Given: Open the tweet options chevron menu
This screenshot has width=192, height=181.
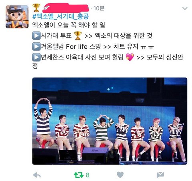Looking at the screenshot, I should coord(185,8).
